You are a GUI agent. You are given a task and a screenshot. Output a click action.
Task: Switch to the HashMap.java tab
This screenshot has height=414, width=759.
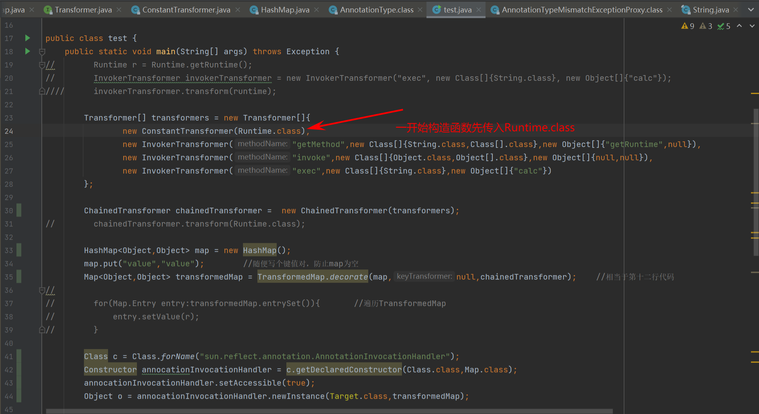[x=285, y=10]
